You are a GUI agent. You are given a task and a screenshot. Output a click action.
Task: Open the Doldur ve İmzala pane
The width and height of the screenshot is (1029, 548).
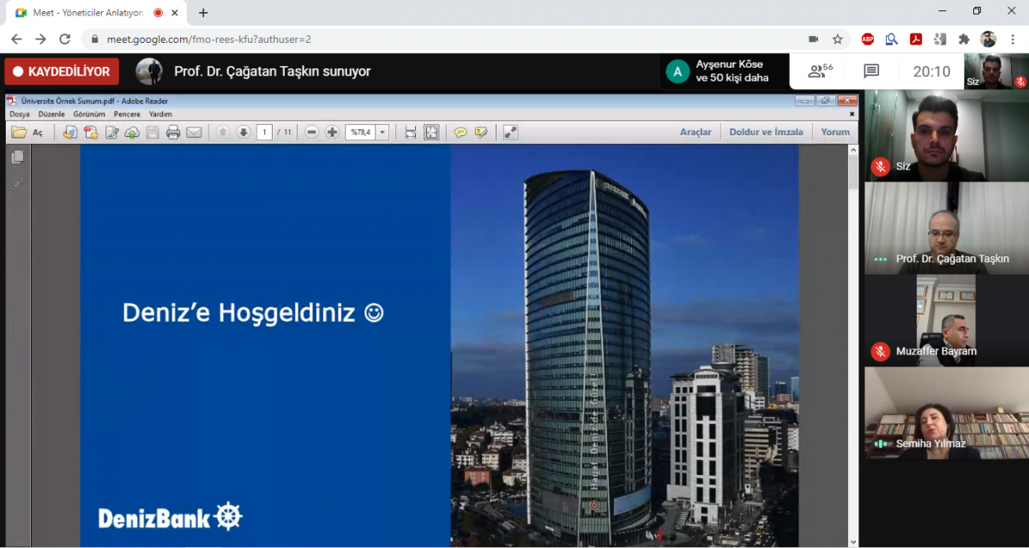(x=766, y=132)
